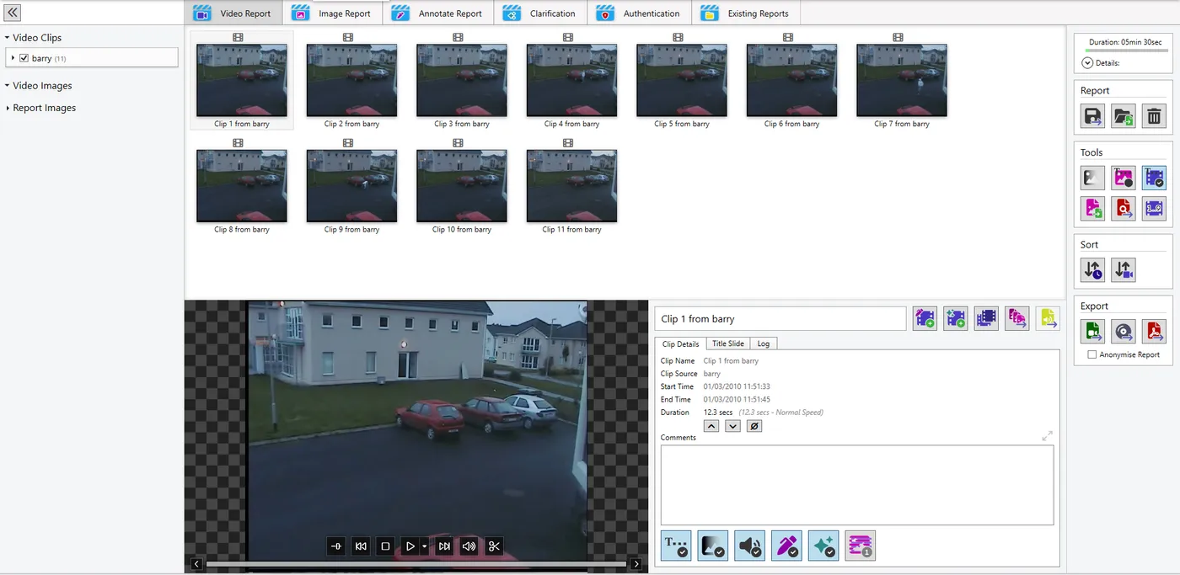Toggle the annotation pencil button
The width and height of the screenshot is (1180, 575).
pos(787,546)
